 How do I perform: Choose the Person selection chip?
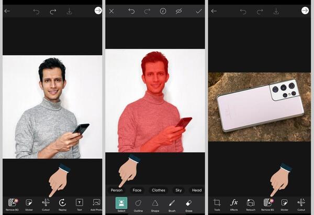tap(117, 190)
